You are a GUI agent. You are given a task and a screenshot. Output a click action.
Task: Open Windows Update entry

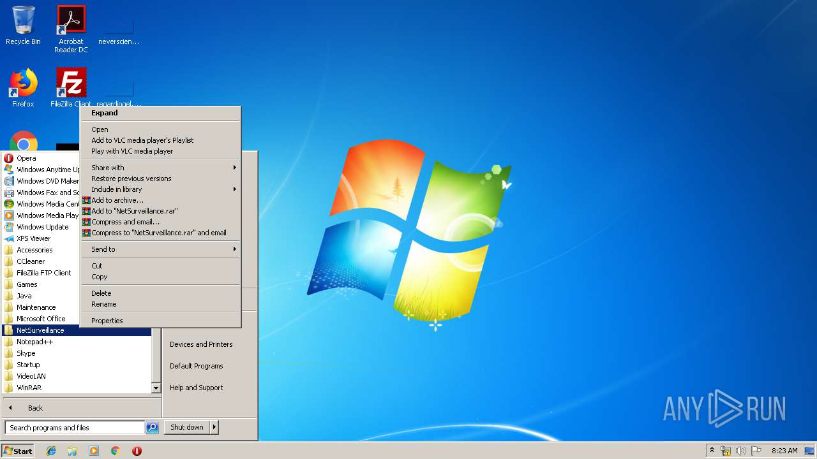pos(41,227)
